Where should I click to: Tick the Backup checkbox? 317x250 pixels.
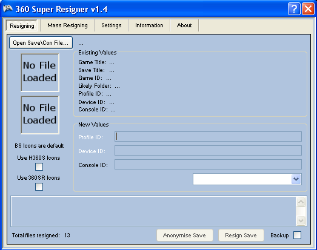[x=297, y=235]
